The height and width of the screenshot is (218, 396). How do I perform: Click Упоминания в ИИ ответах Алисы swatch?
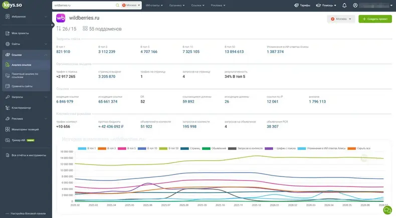[302, 148]
